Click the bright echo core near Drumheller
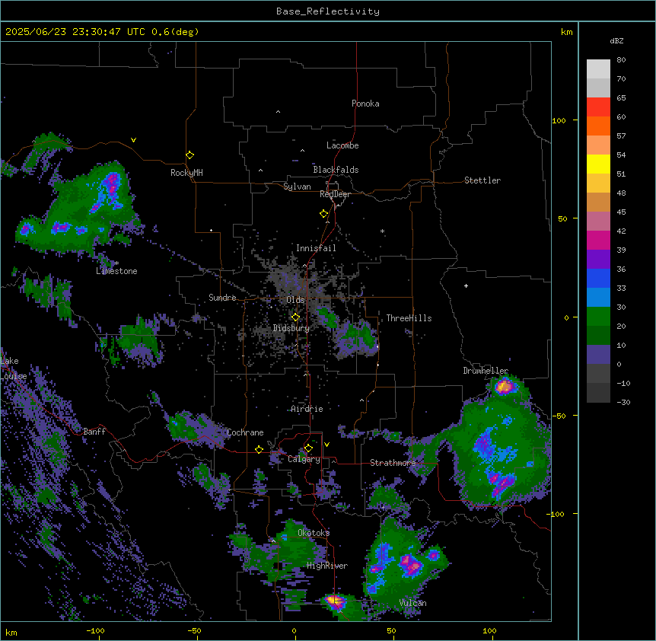656x641 pixels. (504, 386)
